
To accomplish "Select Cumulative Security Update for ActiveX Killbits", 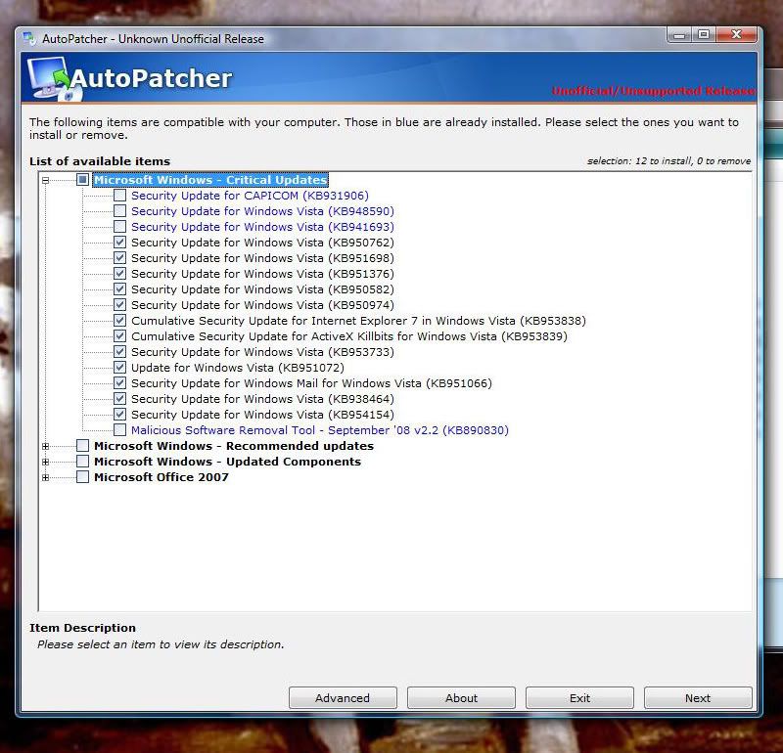I will [349, 335].
